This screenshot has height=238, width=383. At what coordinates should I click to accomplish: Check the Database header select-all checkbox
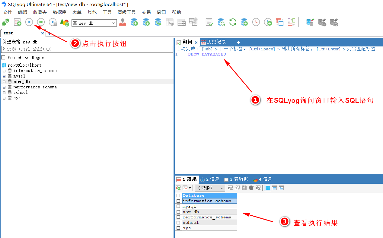click(178, 195)
